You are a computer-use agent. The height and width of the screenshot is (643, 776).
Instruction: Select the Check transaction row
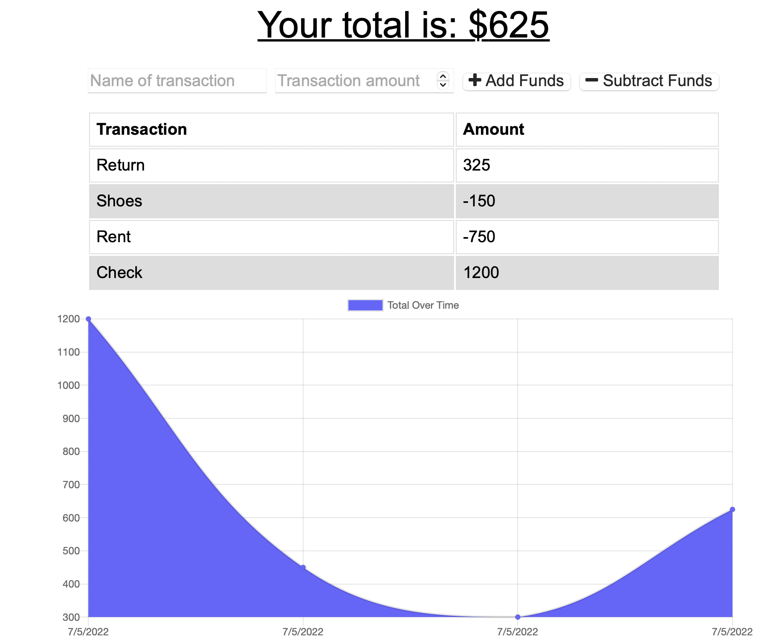tap(271, 272)
